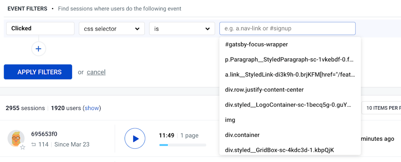Expand the 'is' operator dropdown
The height and width of the screenshot is (162, 401).
tap(182, 29)
